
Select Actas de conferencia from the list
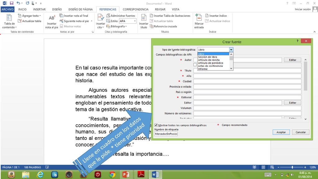coord(210,66)
